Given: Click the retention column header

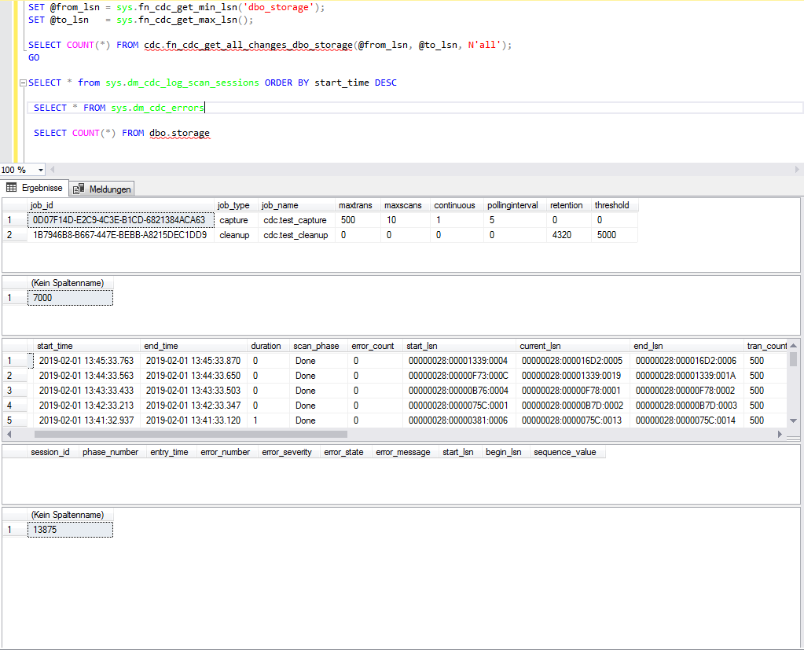Looking at the screenshot, I should [x=568, y=205].
